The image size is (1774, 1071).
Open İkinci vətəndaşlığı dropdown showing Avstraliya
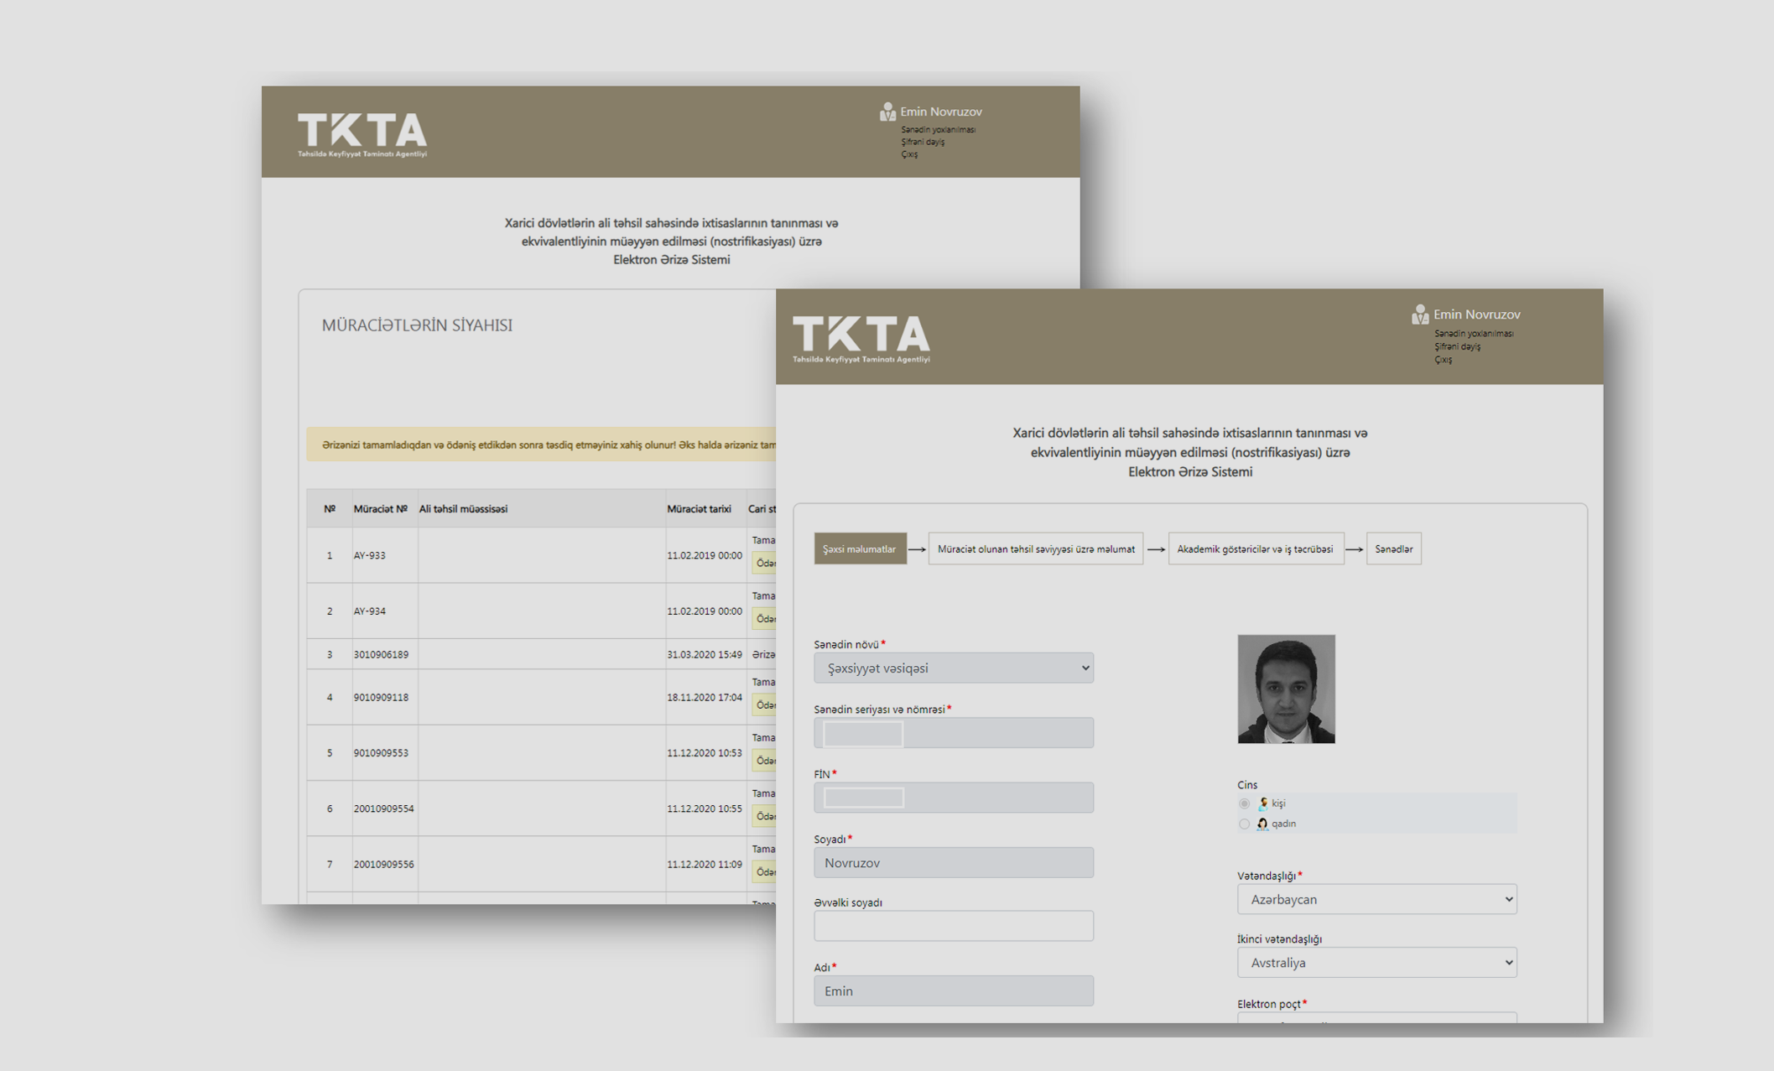click(1376, 963)
